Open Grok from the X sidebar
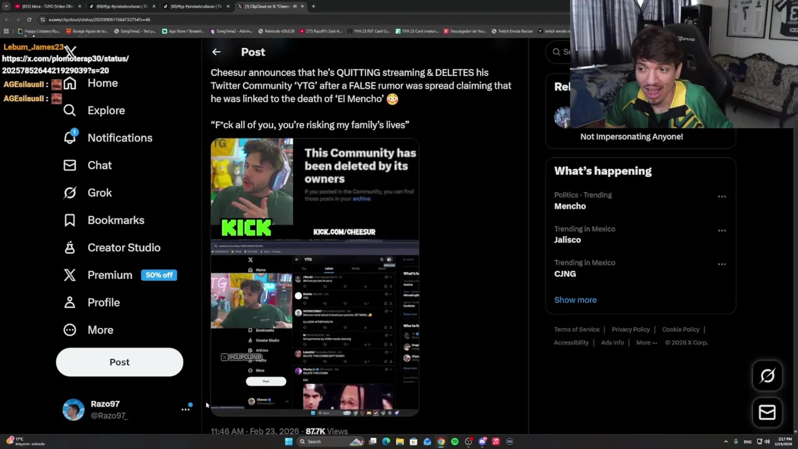 click(88, 193)
